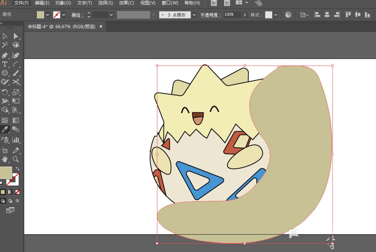The height and width of the screenshot is (252, 376).
Task: Switch paint mode to Gradient
Action: pos(10,192)
